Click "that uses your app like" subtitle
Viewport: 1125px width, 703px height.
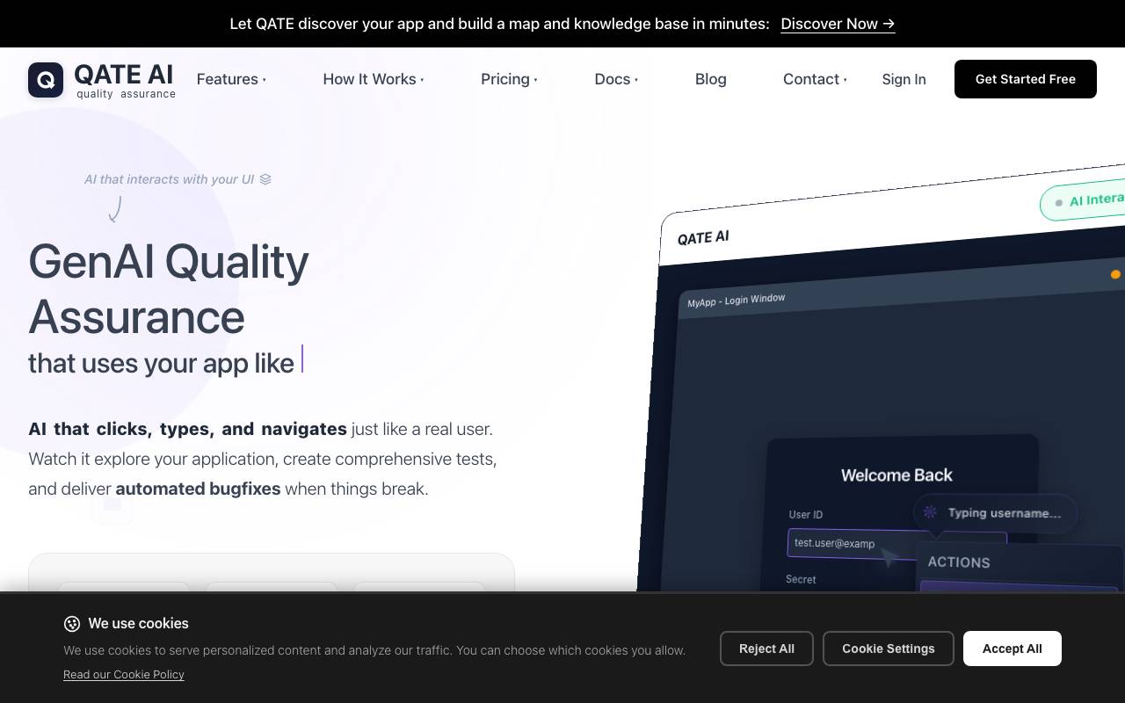click(161, 363)
